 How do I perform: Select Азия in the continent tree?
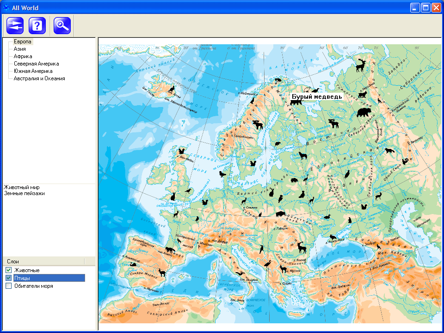(x=20, y=49)
